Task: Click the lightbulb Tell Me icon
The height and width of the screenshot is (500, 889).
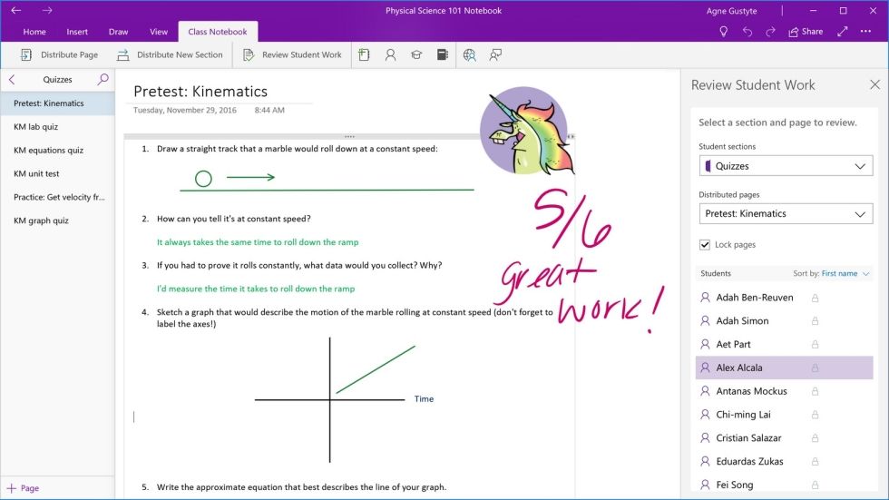Action: point(723,32)
